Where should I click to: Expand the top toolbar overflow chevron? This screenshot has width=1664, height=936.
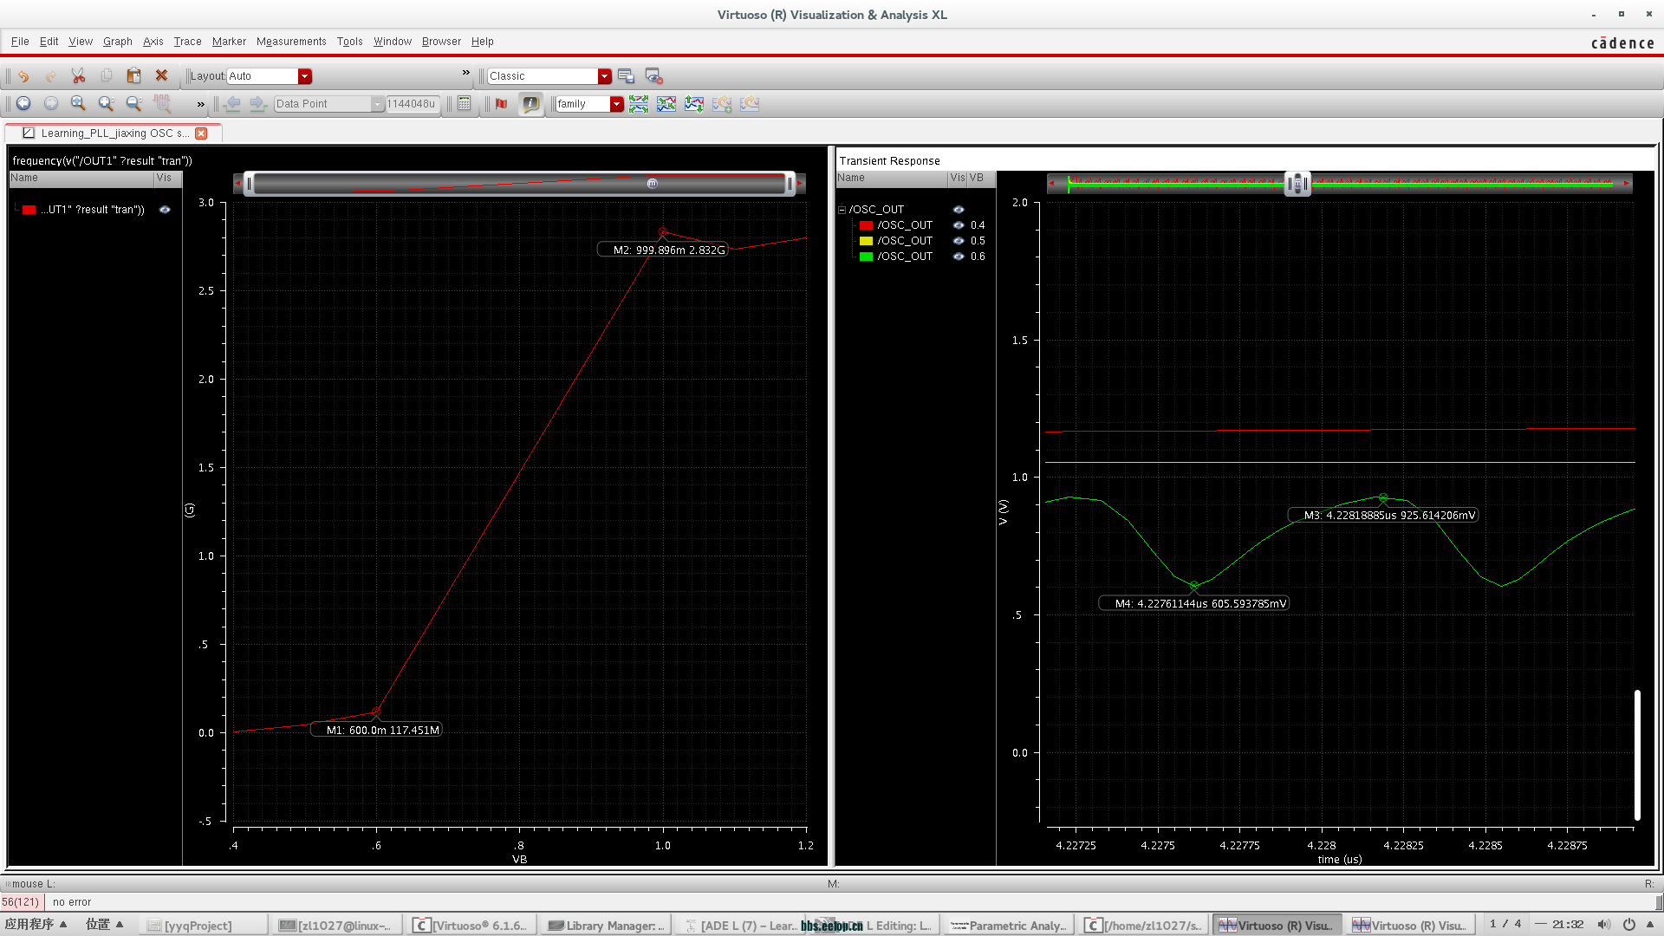tap(466, 73)
